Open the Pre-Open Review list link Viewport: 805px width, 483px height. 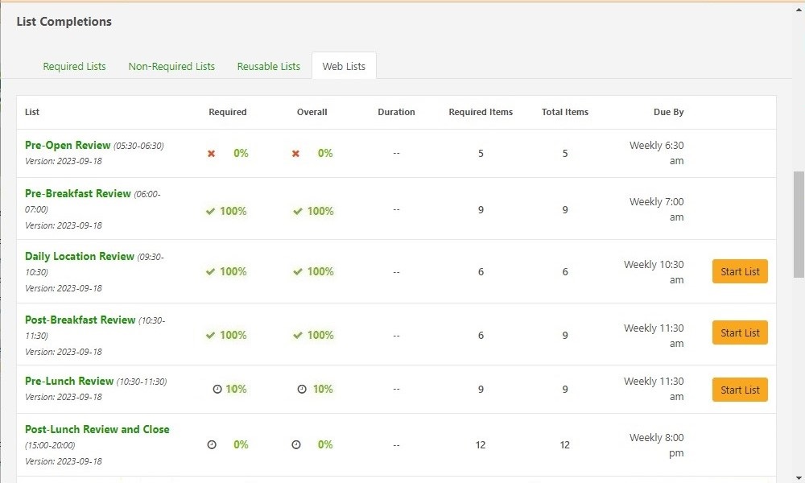coord(68,146)
